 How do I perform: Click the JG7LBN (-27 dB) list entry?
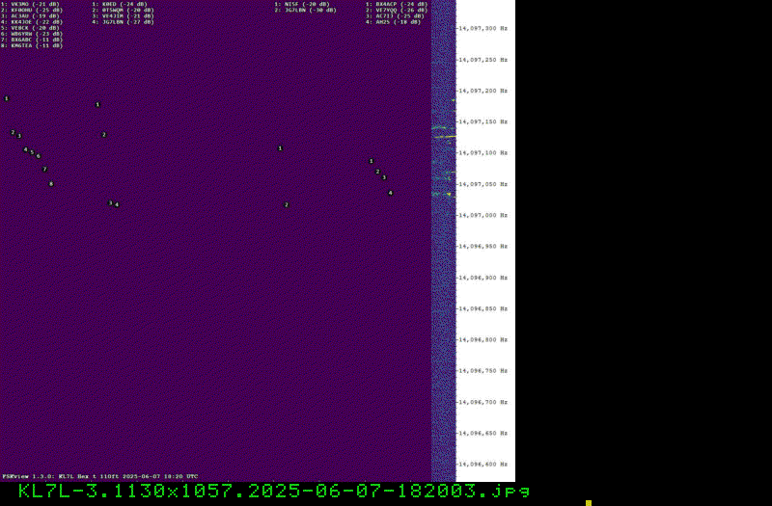click(x=124, y=22)
